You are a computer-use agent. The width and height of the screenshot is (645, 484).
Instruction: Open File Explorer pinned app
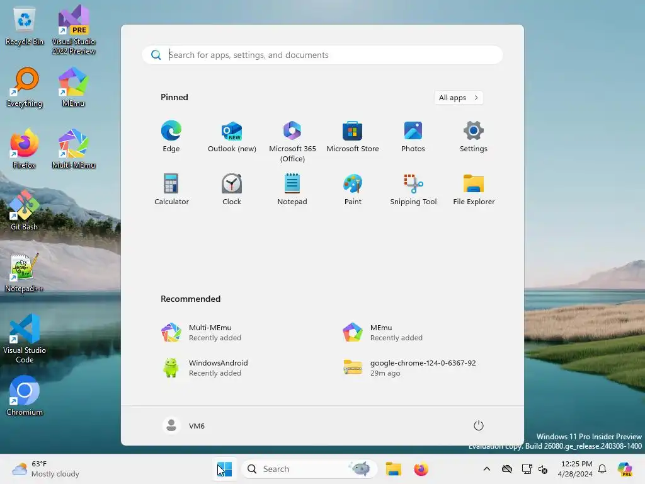tap(474, 190)
